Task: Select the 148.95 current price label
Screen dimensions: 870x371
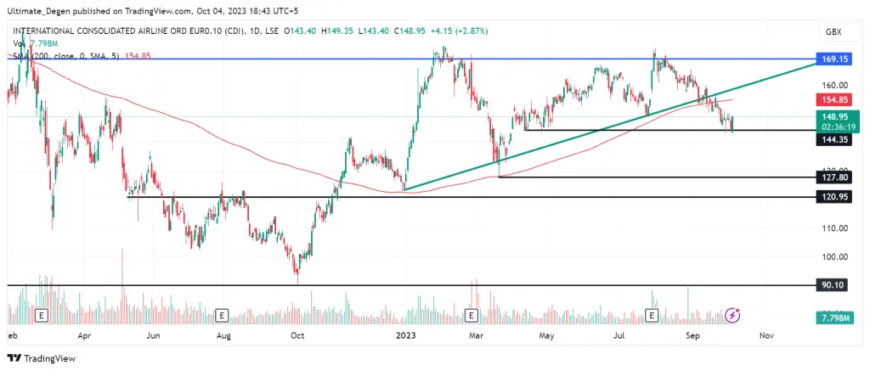Action: (834, 117)
